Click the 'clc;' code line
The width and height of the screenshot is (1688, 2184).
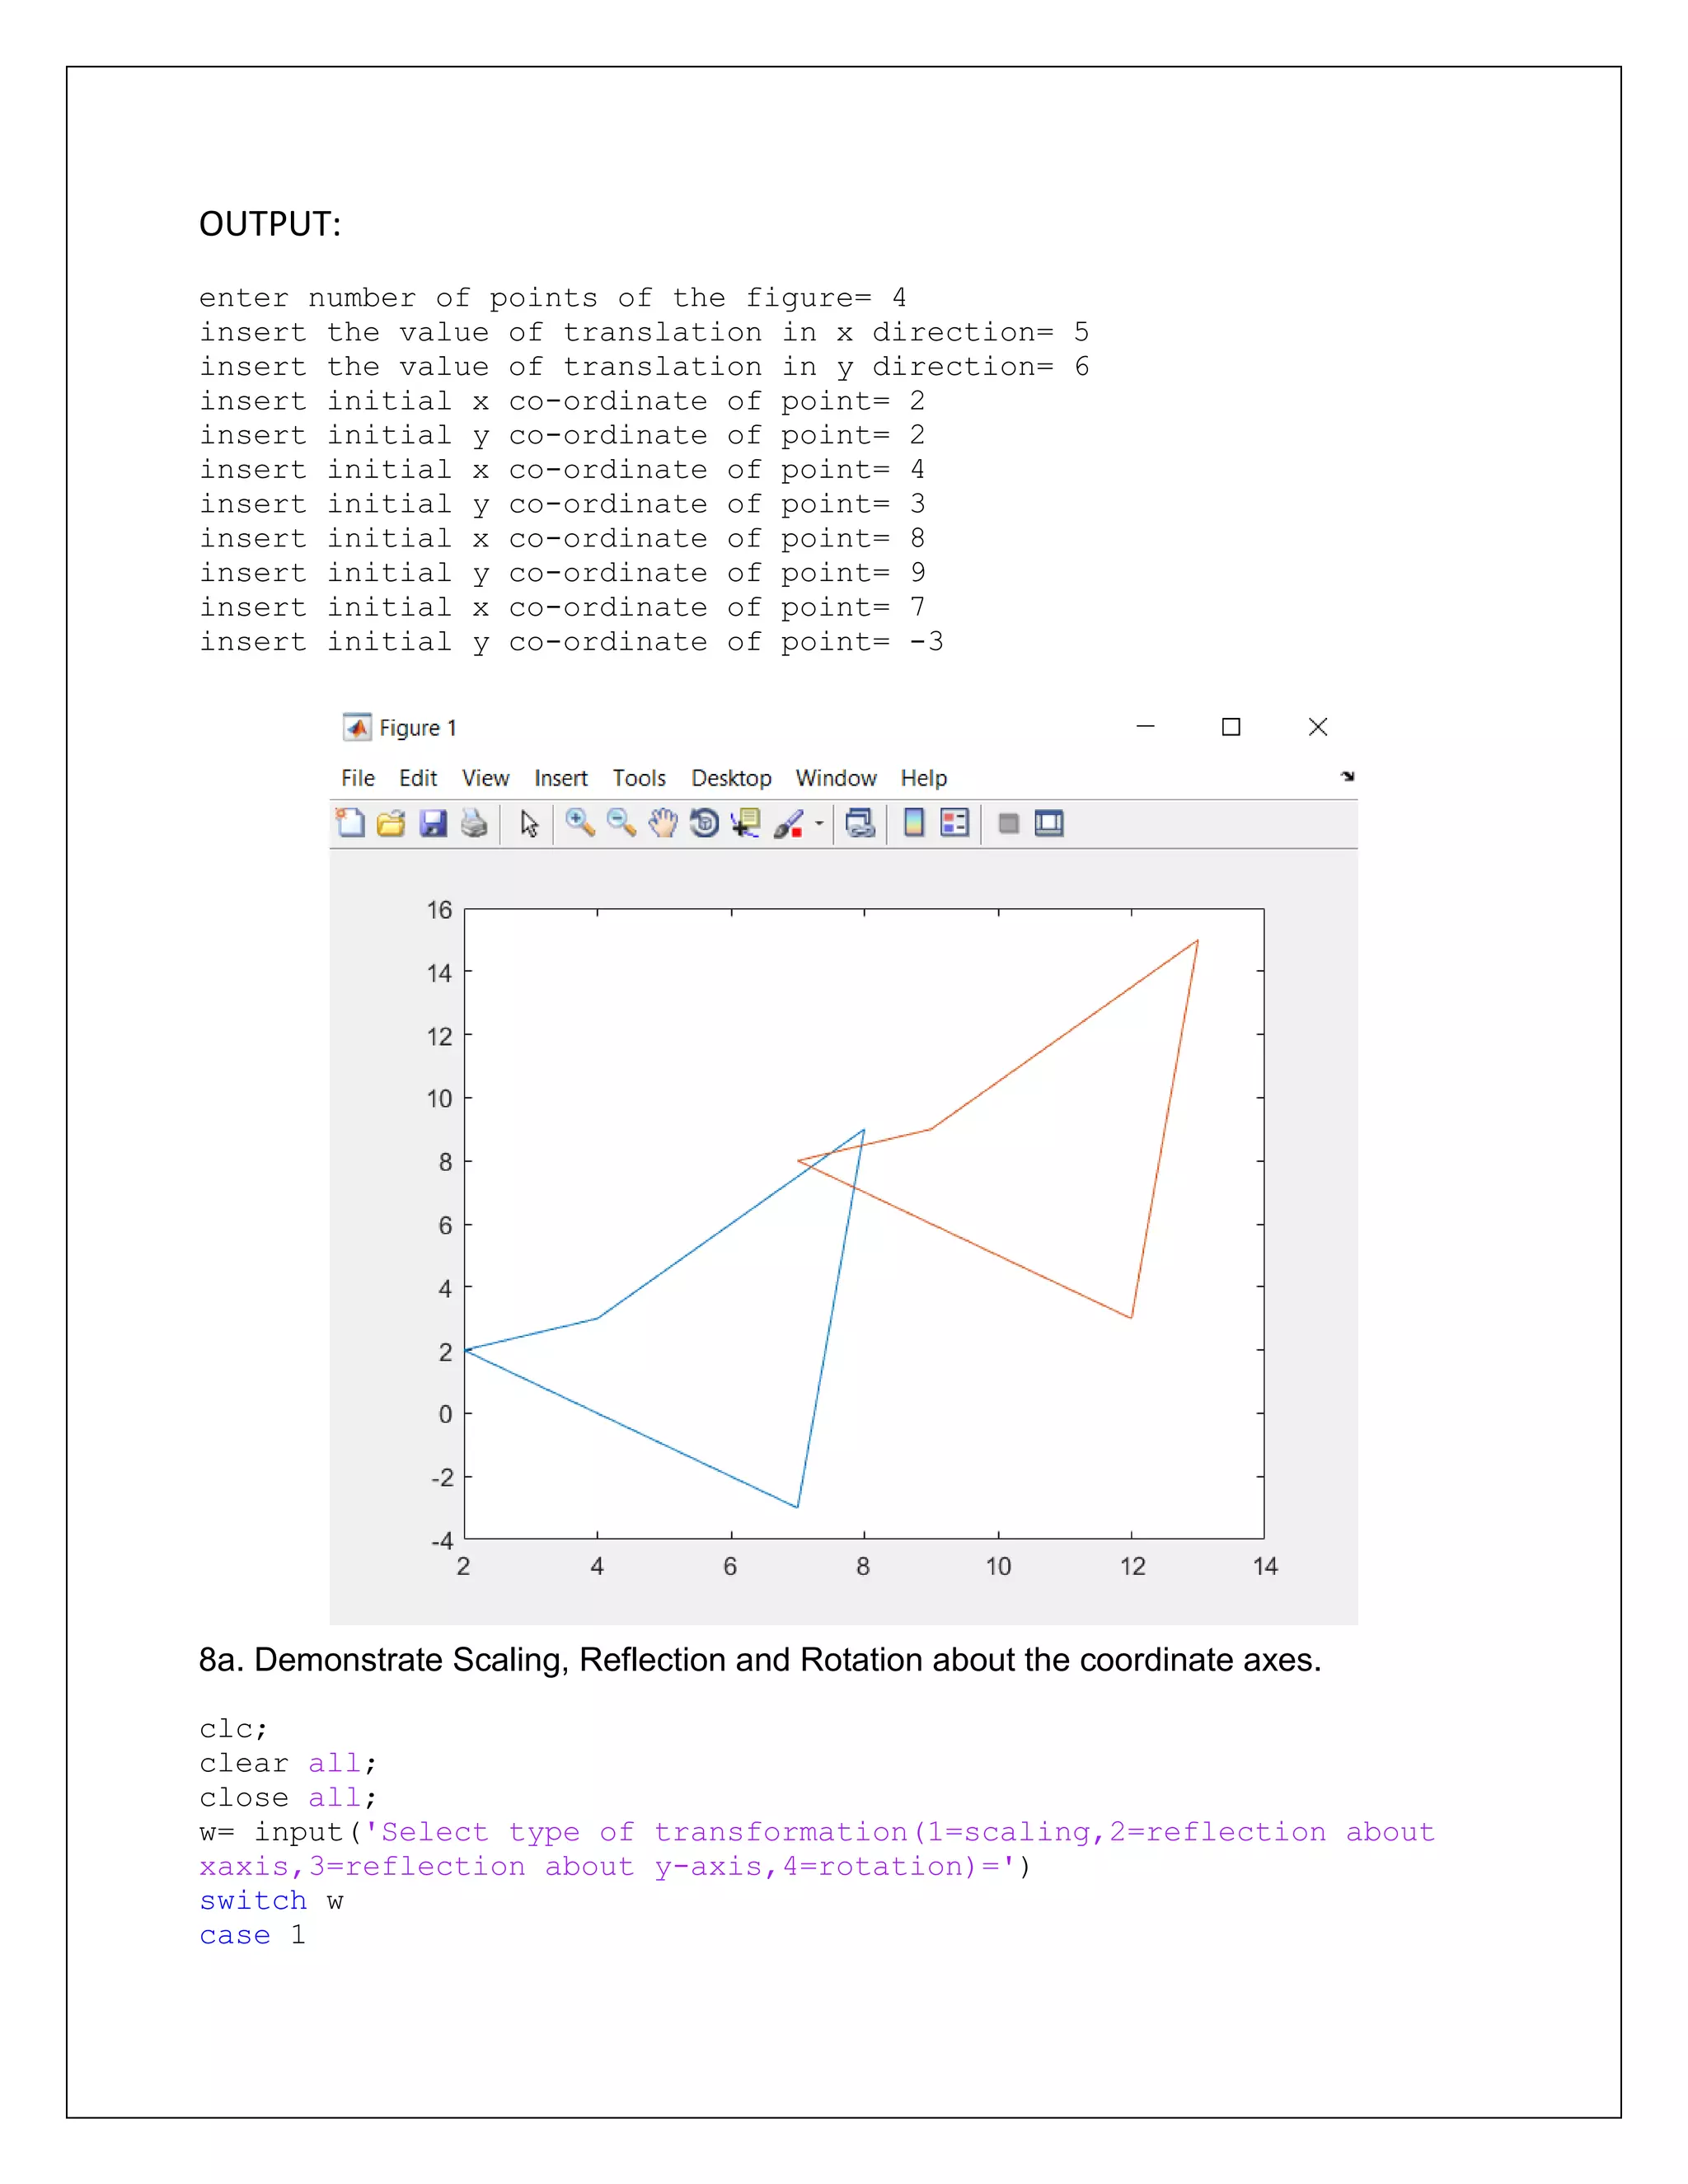[233, 1729]
